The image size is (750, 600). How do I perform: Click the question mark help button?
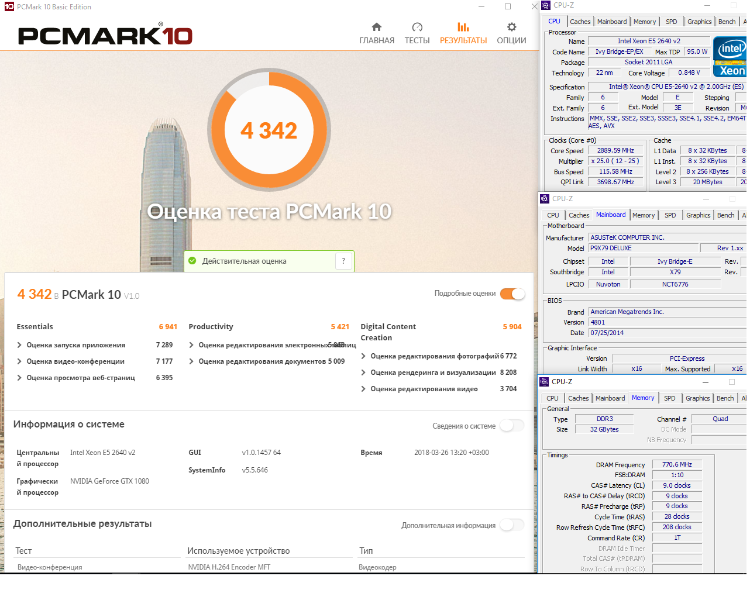(343, 261)
